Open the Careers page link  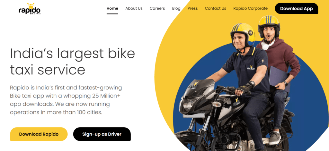point(157,8)
